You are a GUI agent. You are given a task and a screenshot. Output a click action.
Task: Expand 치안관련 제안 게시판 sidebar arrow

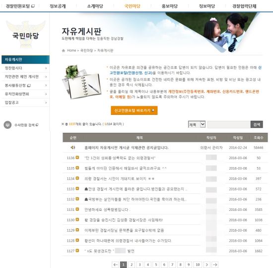click(46, 77)
